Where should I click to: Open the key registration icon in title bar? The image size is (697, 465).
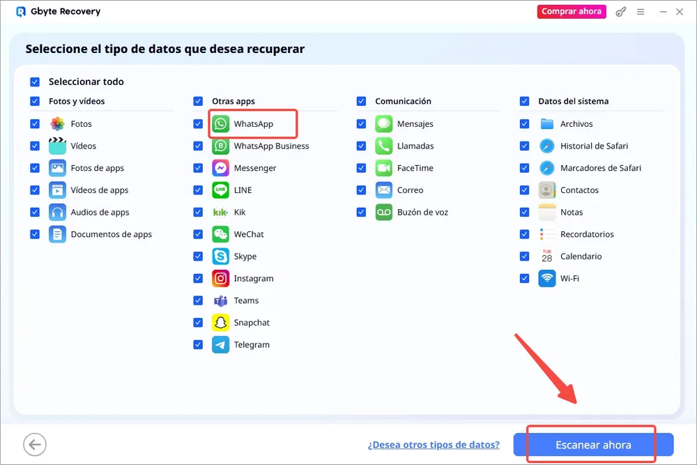pyautogui.click(x=620, y=12)
